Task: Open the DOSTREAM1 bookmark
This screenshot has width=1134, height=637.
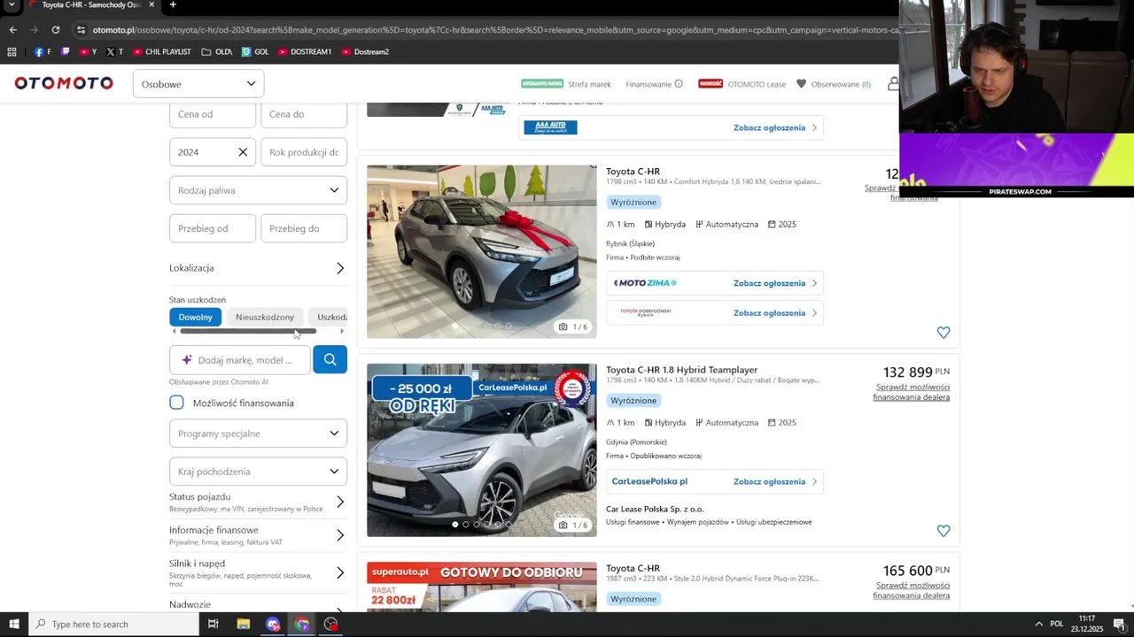Action: [x=305, y=51]
